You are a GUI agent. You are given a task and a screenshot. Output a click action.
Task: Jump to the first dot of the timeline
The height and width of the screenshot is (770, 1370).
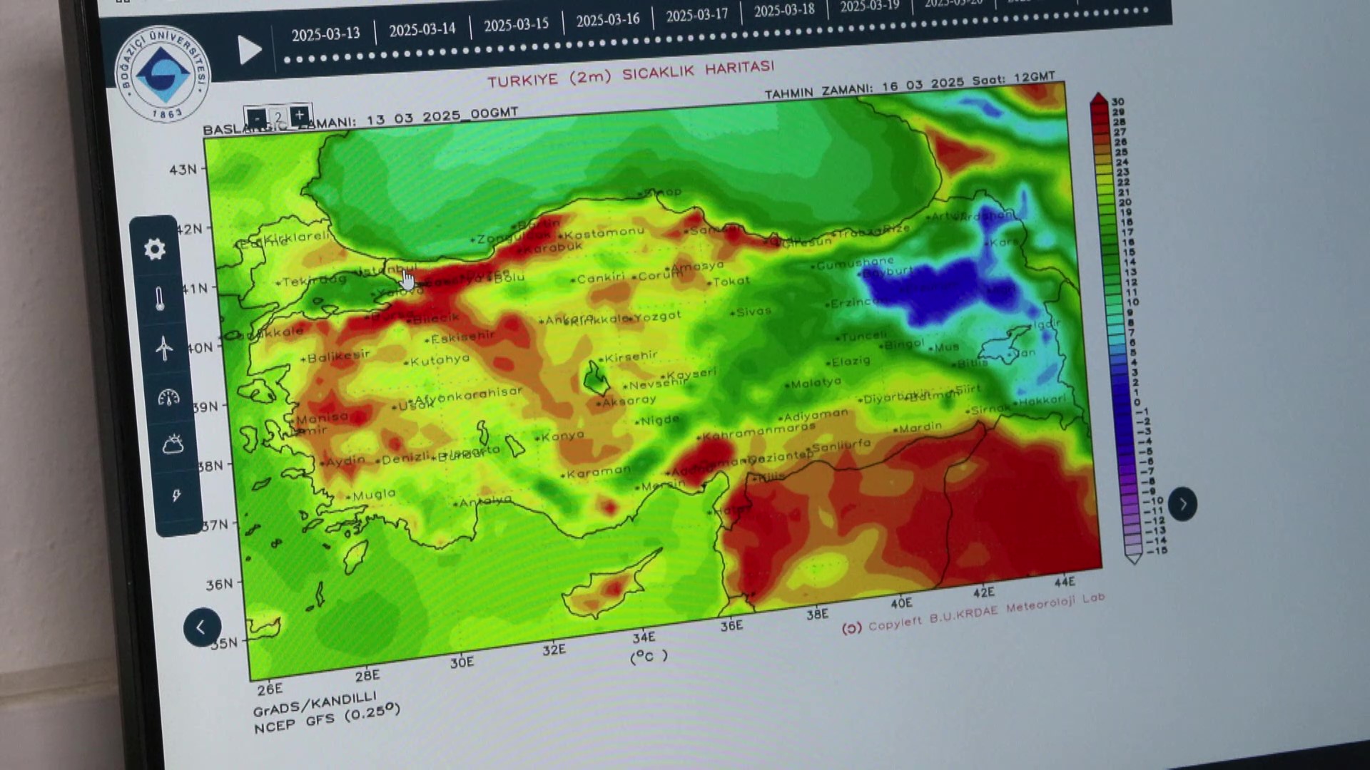(288, 60)
